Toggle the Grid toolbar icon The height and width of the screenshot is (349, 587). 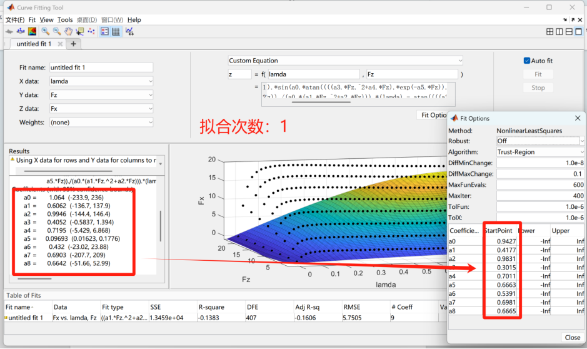tap(116, 31)
